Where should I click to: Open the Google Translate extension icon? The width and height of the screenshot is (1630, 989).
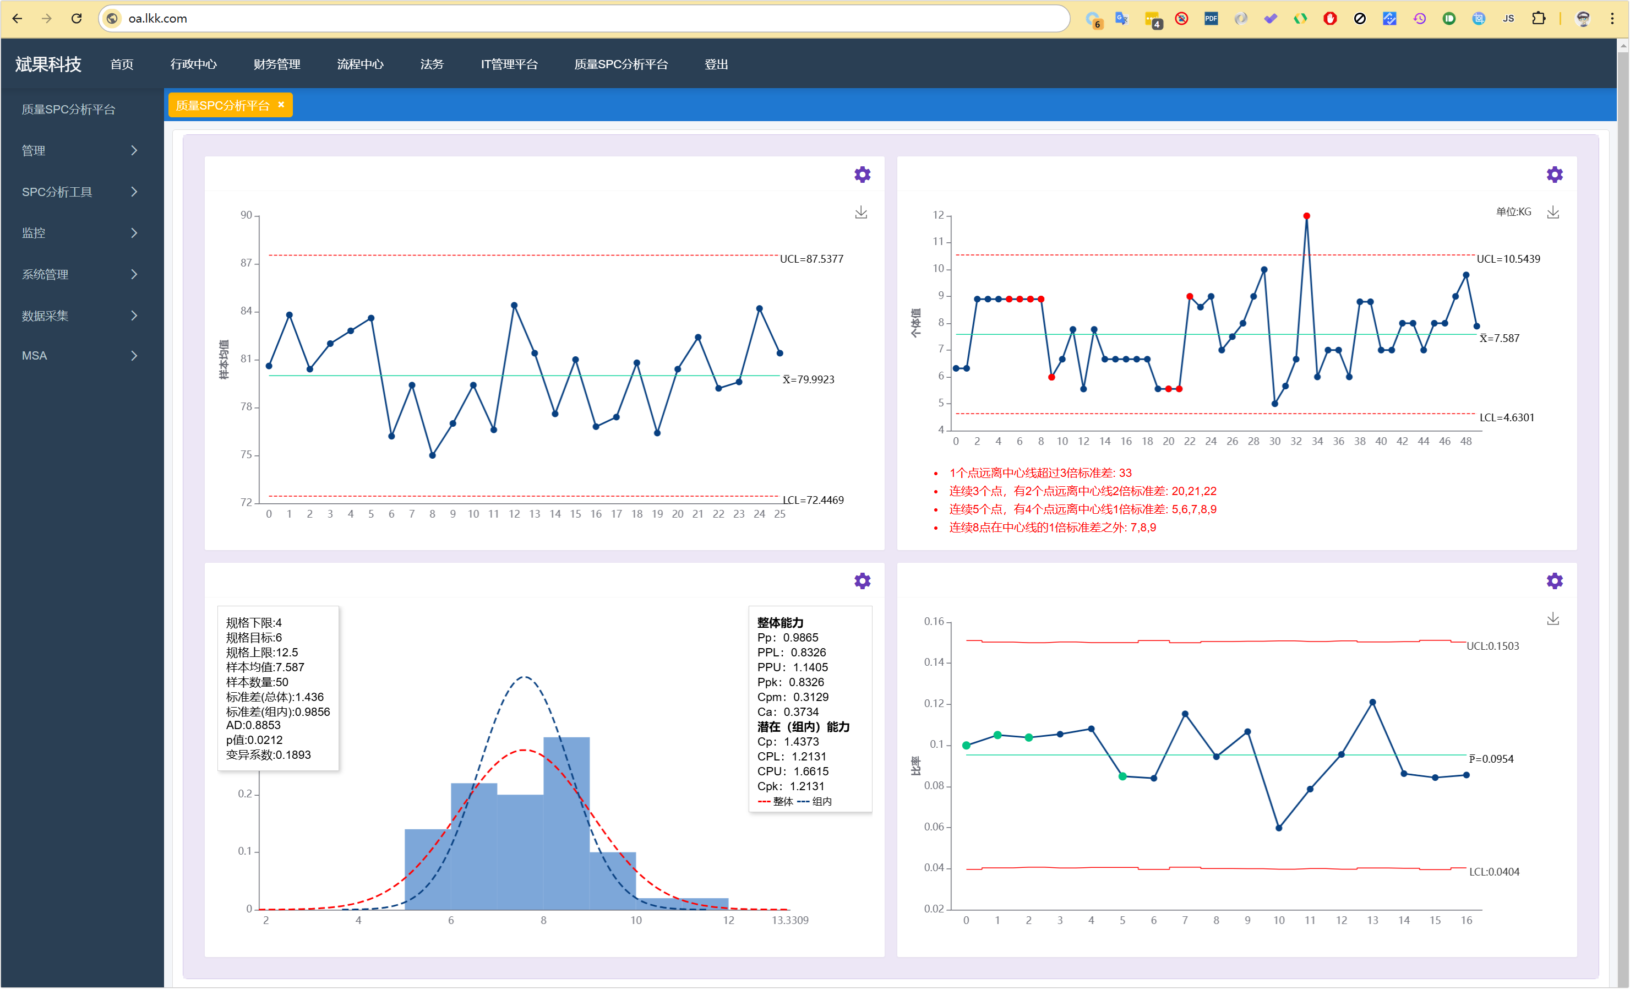[1121, 19]
